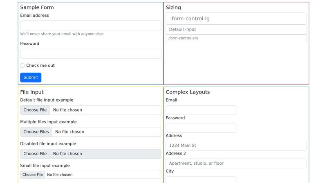Click the Default input field
The image size is (327, 183).
236,29
